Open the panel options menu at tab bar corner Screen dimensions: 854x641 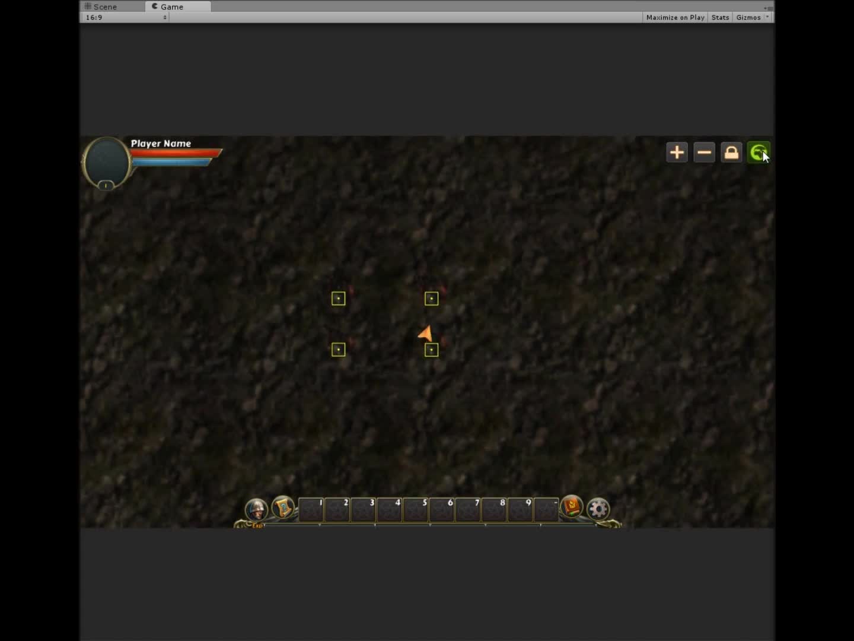click(768, 8)
